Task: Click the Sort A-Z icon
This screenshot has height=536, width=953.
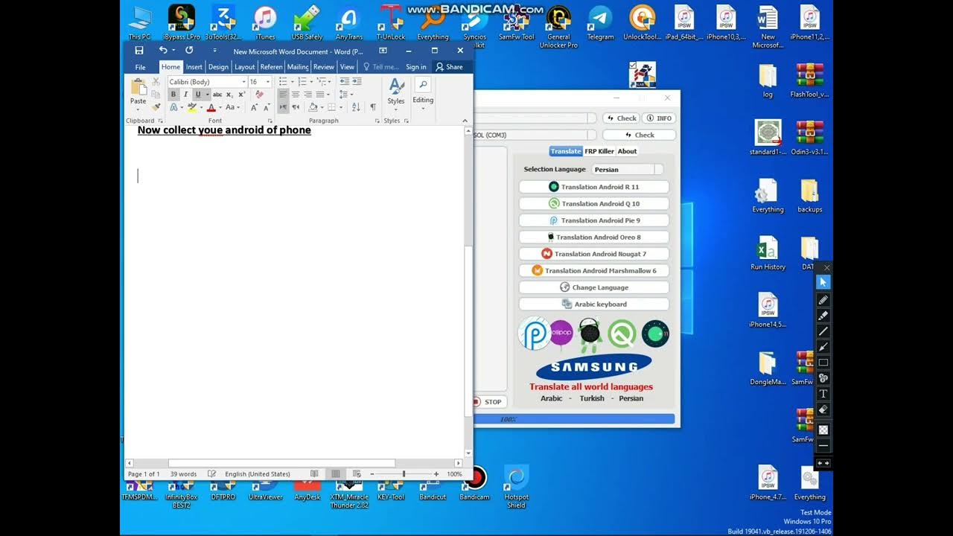Action: tap(356, 107)
